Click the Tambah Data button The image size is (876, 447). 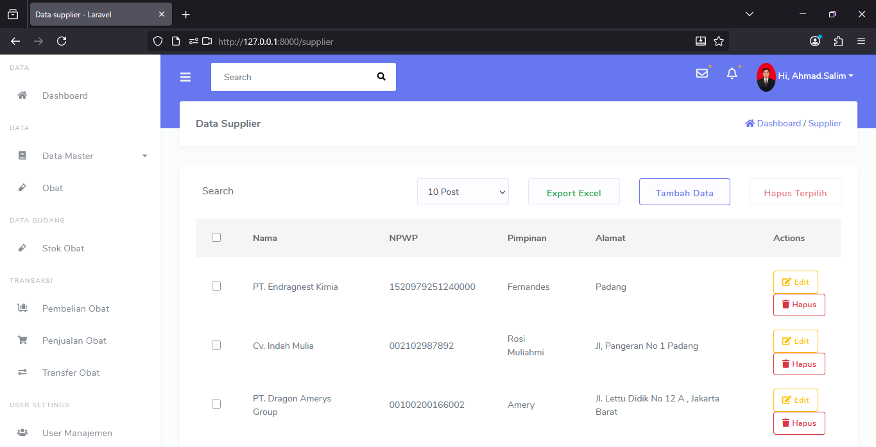684,192
